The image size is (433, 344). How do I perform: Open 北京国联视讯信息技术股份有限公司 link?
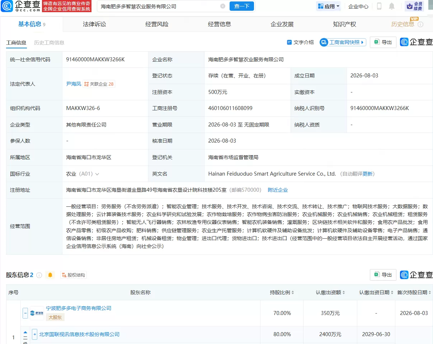tap(79, 334)
